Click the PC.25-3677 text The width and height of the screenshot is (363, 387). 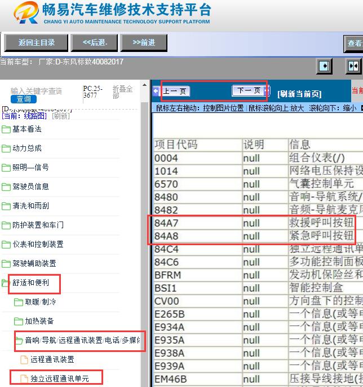click(x=93, y=92)
